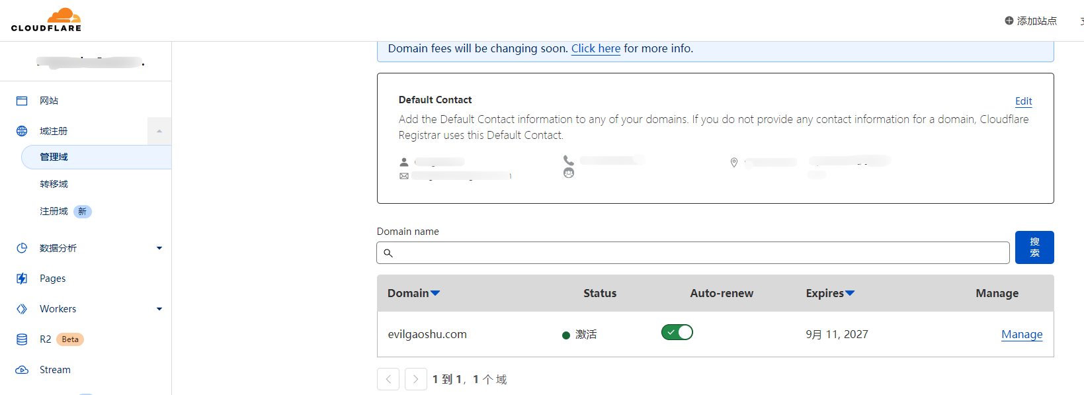Viewport: 1084px width, 395px height.
Task: Sort the table by Expires column
Action: tap(830, 293)
